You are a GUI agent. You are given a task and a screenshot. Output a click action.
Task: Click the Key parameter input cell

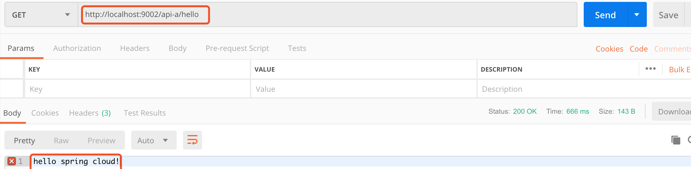138,89
